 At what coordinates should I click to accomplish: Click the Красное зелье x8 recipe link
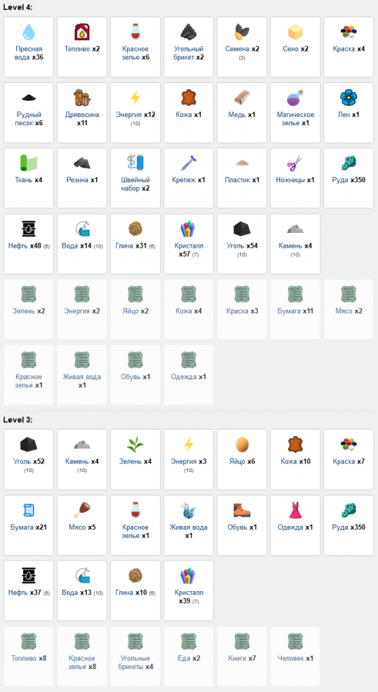coord(82,663)
